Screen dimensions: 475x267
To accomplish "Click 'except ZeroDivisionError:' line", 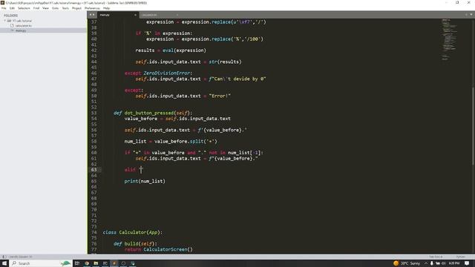I will point(158,73).
